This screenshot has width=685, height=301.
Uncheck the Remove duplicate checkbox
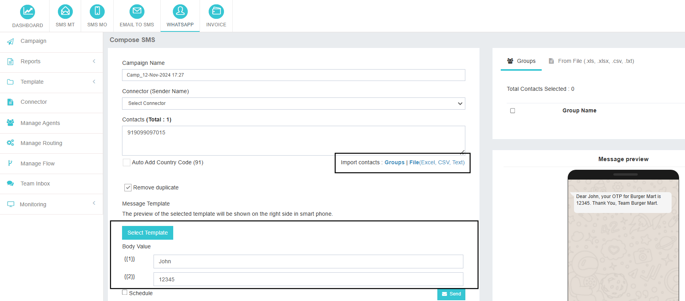128,188
